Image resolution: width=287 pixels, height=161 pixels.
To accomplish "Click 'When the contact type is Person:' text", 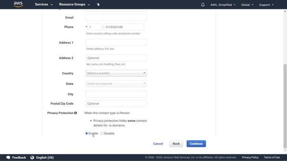I will 107,113.
